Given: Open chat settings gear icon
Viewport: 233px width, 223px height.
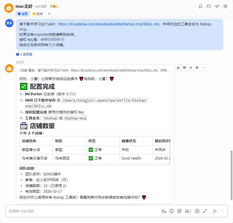Looking at the screenshot, I should point(225,6).
